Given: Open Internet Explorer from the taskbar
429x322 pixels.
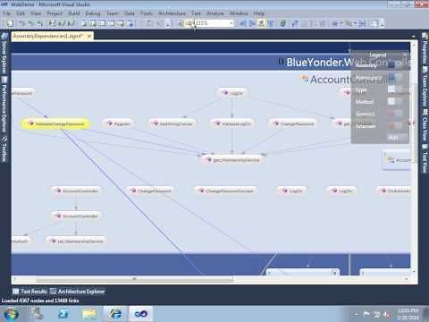Looking at the screenshot, I should pos(115,314).
